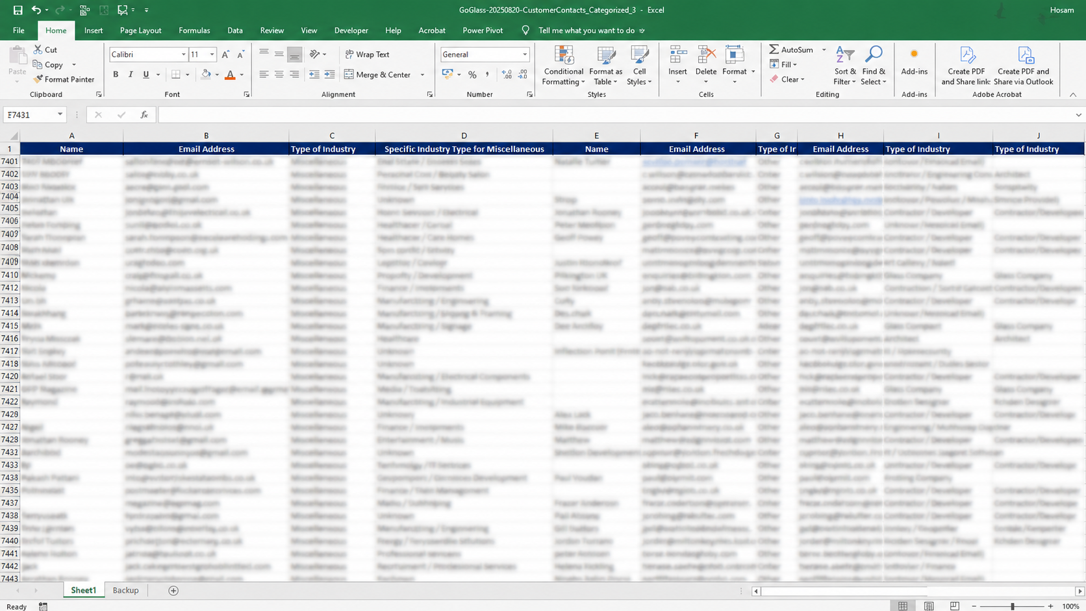Image resolution: width=1086 pixels, height=611 pixels.
Task: Toggle Italic formatting
Action: 131,75
